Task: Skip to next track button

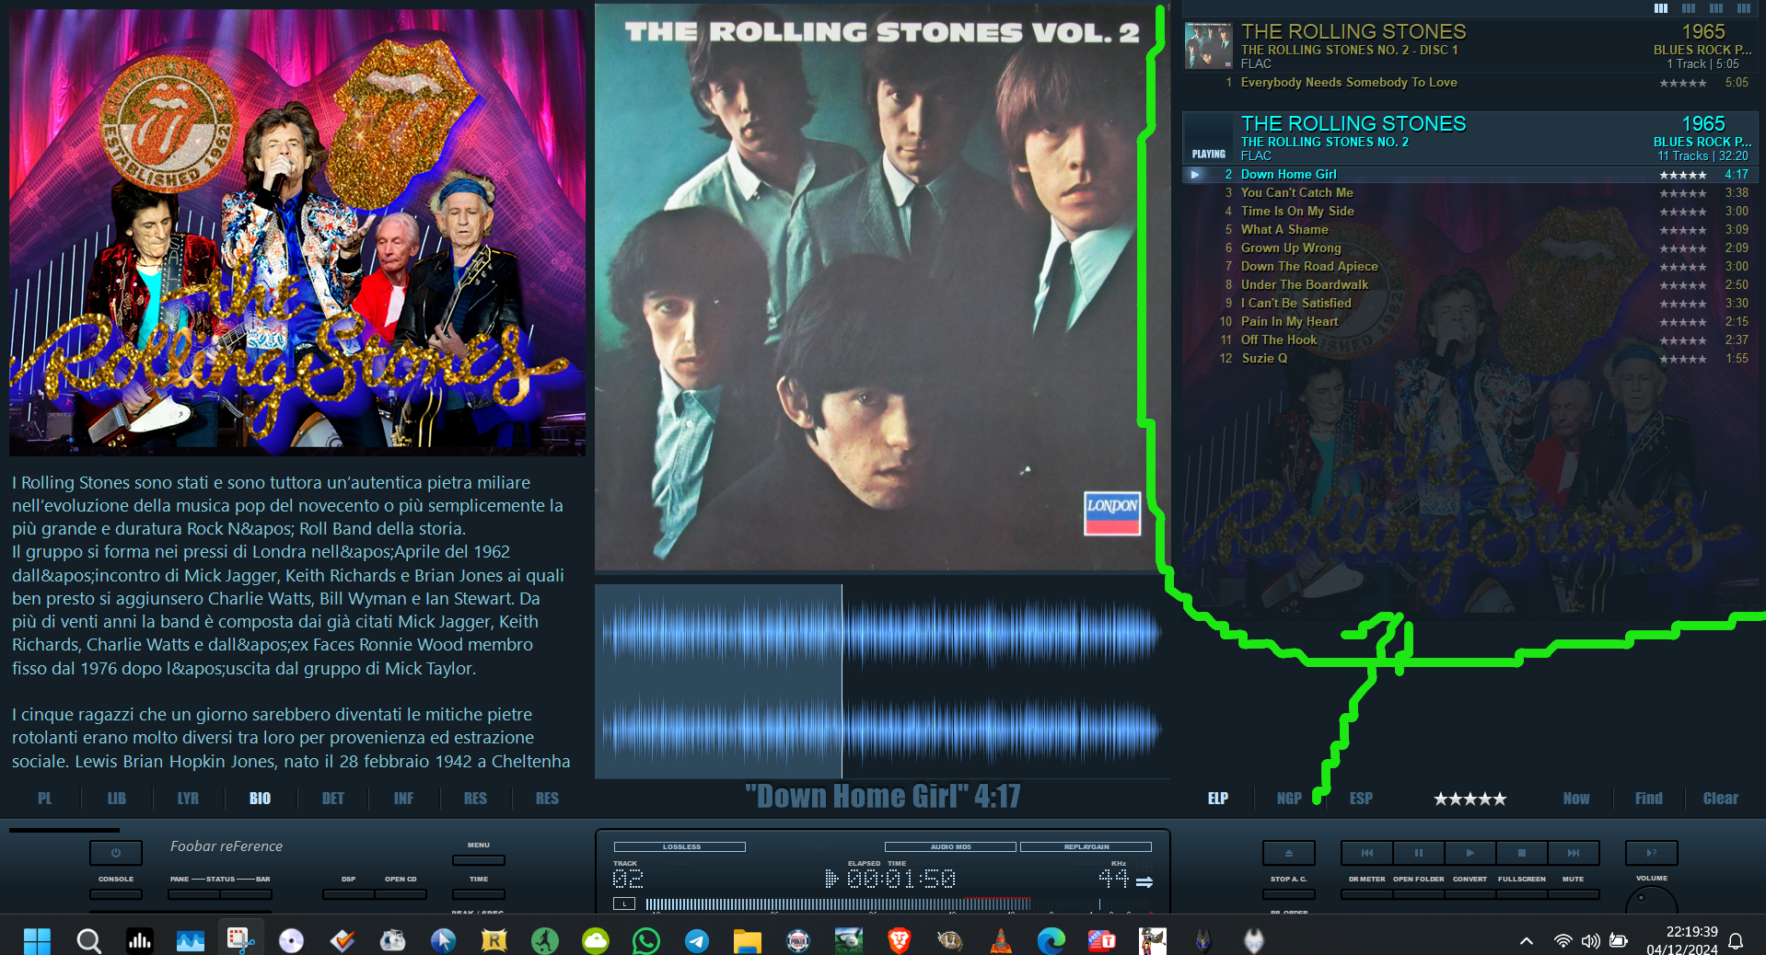Action: coord(1574,853)
